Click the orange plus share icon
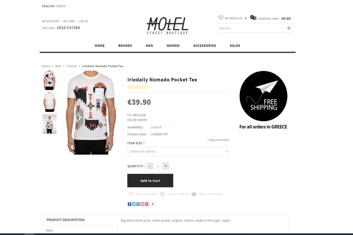Viewport: 353px width, 235px height. pos(147,204)
